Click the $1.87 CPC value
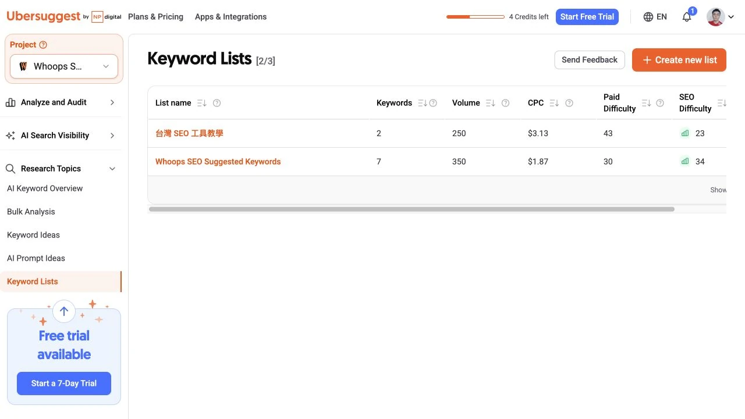 [x=538, y=162]
